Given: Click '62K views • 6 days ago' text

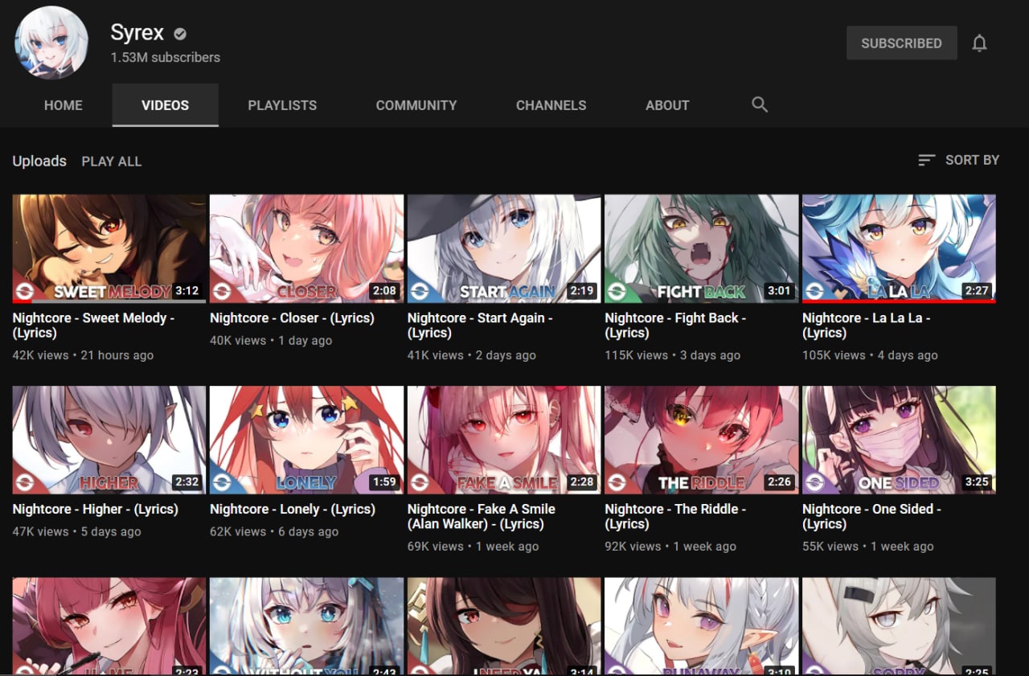Looking at the screenshot, I should pos(274,532).
